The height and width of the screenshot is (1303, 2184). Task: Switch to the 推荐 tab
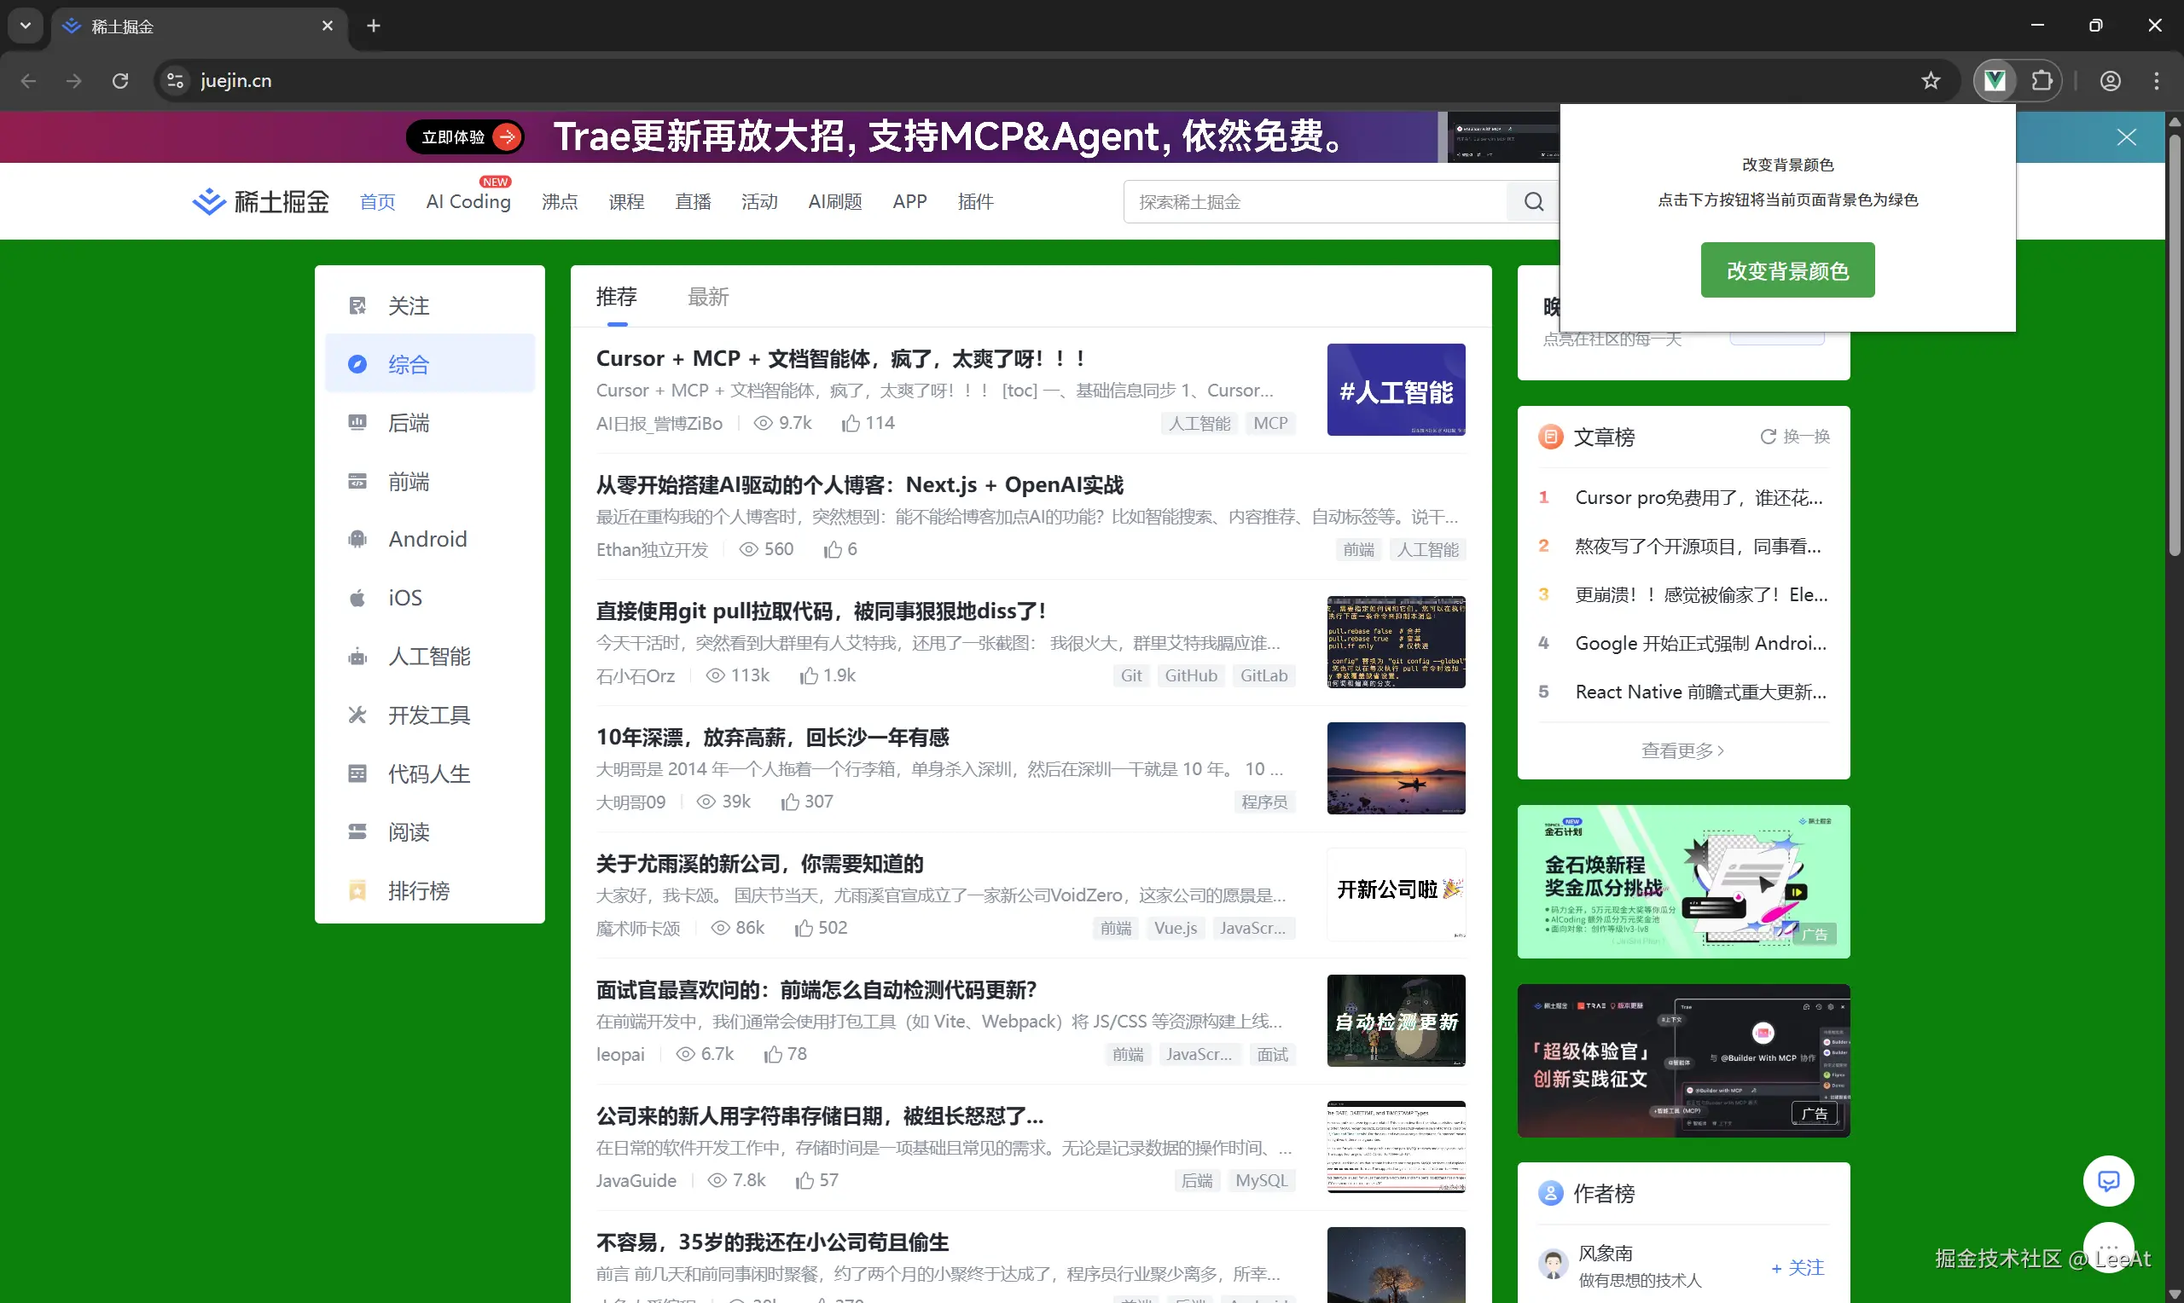tap(617, 297)
